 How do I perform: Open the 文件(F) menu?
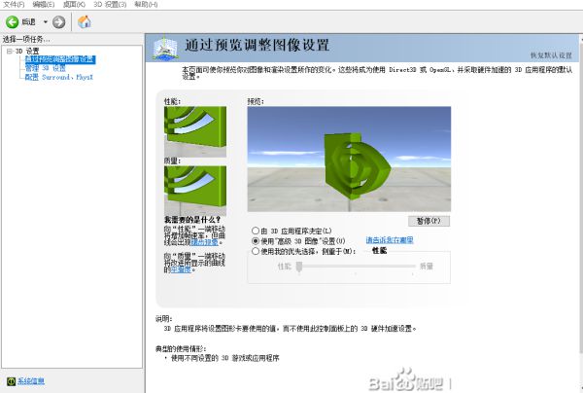(x=14, y=5)
